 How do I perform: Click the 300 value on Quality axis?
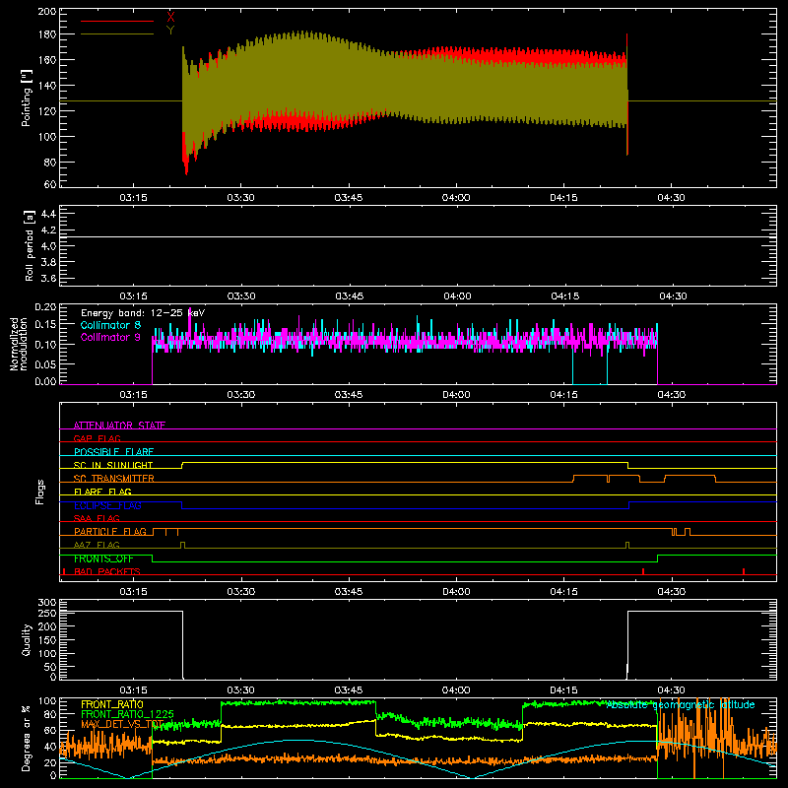tap(47, 603)
